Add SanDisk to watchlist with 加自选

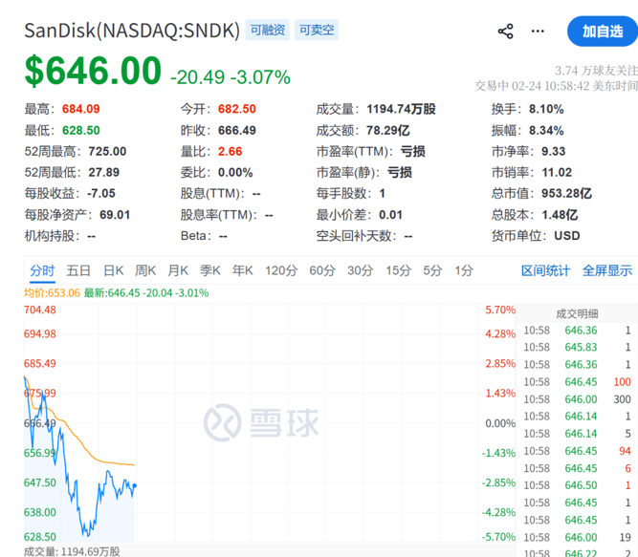602,32
